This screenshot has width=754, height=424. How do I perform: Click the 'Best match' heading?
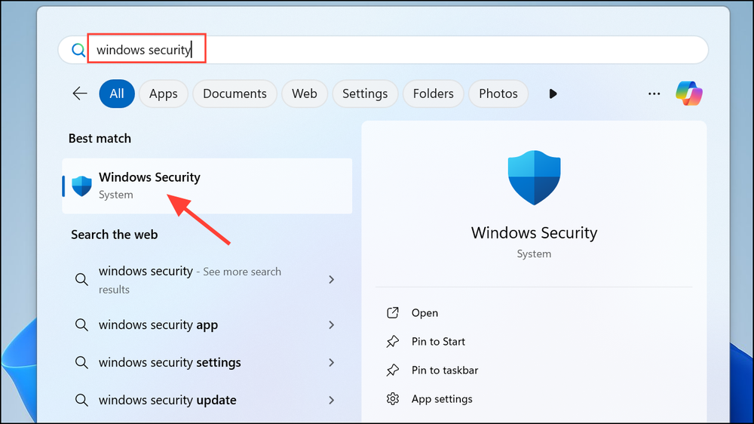click(x=100, y=139)
